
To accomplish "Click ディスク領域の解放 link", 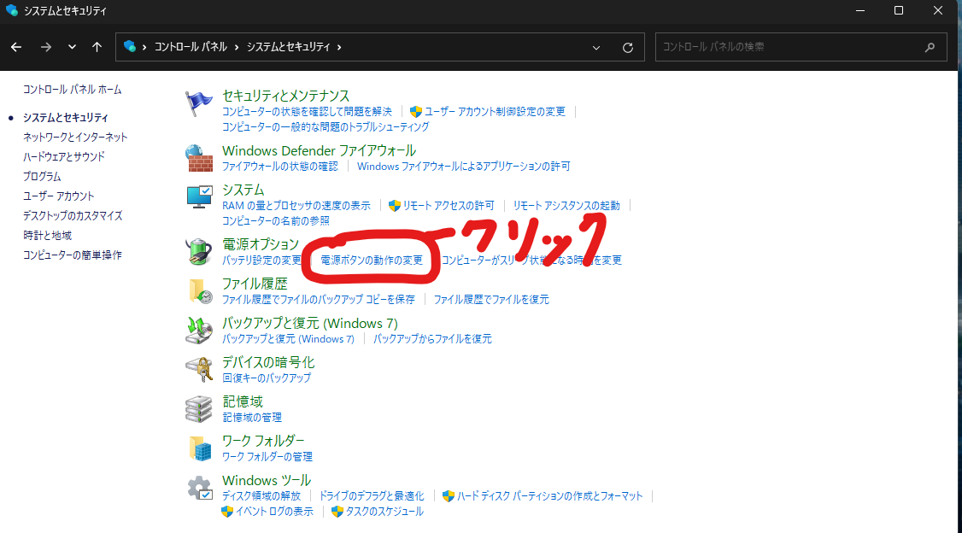I will click(261, 496).
